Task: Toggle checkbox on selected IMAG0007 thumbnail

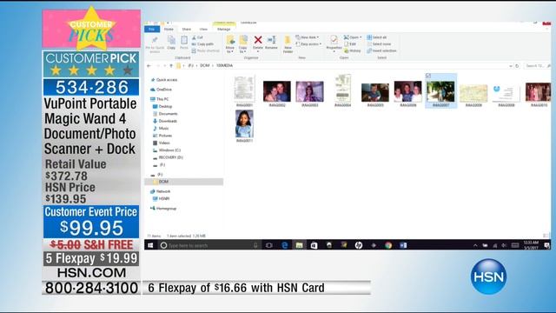Action: pyautogui.click(x=428, y=76)
